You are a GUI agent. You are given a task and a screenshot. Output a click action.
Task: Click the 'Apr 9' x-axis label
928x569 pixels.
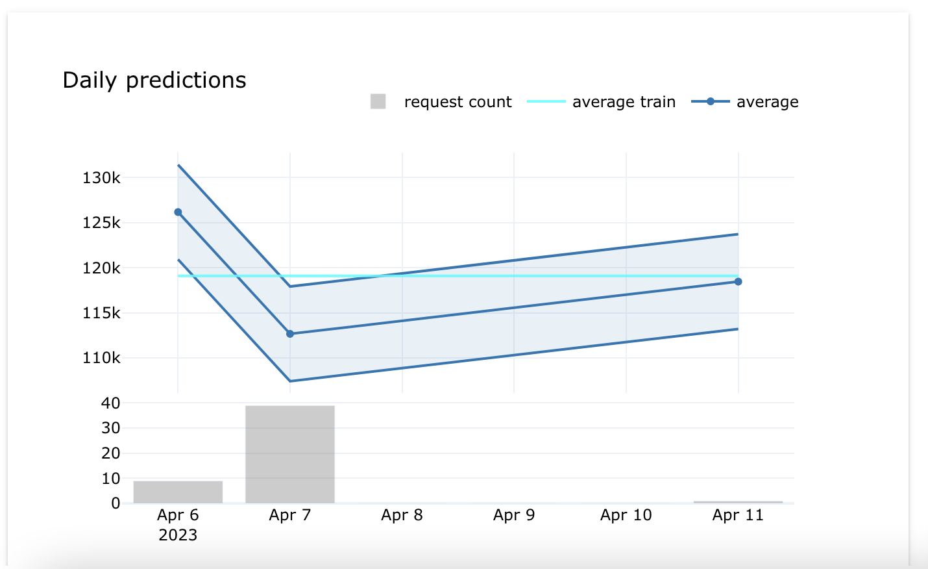tap(514, 515)
